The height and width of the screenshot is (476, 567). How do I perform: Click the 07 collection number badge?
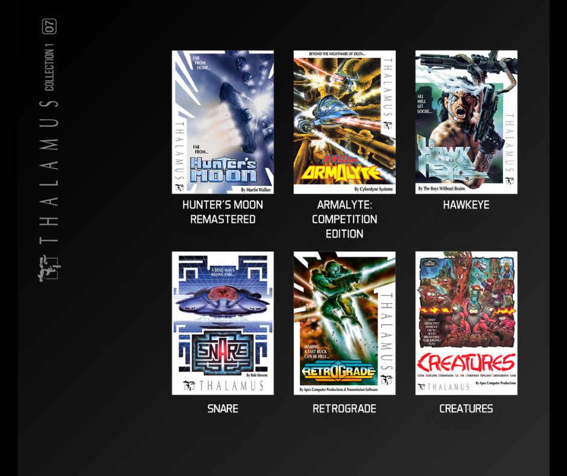[x=49, y=27]
